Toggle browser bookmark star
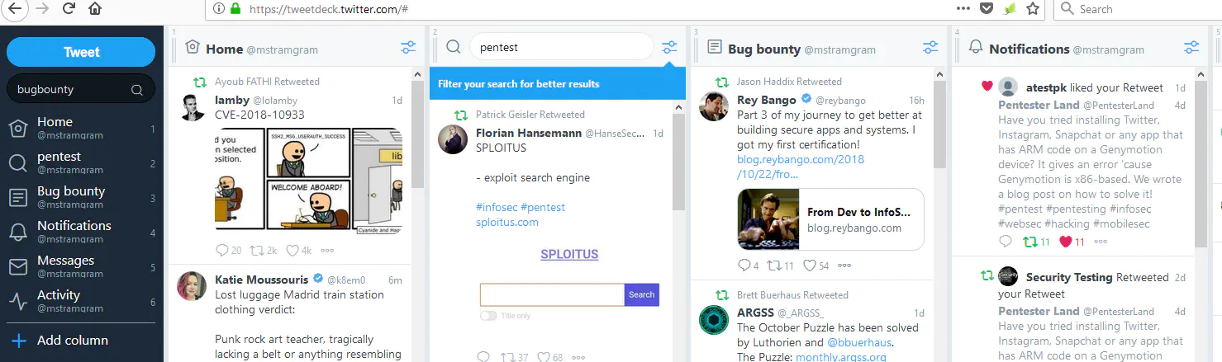The width and height of the screenshot is (1222, 362). tap(1033, 9)
